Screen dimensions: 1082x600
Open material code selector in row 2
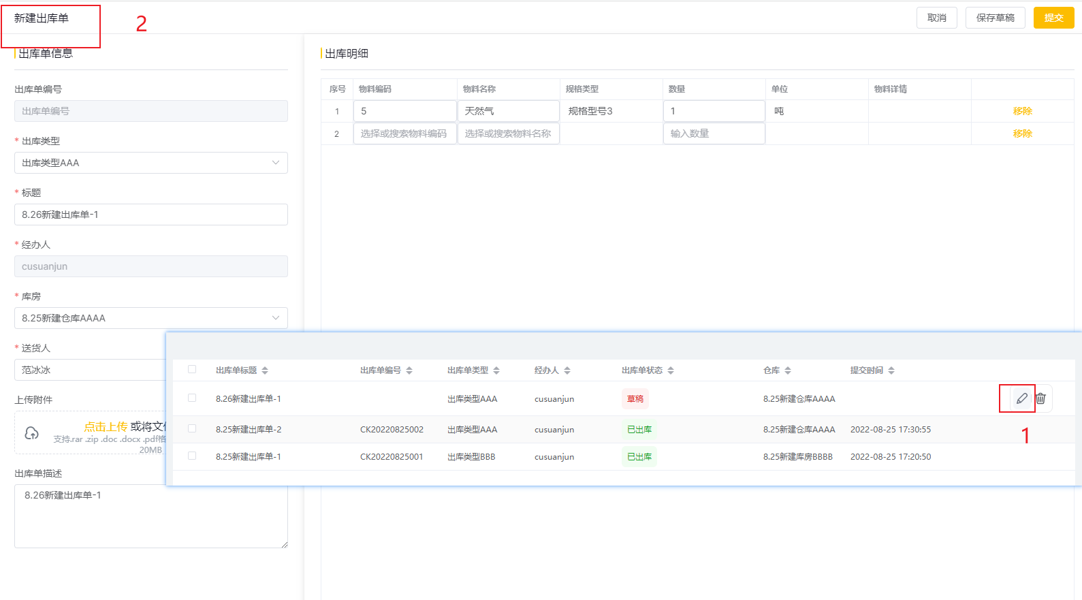point(404,133)
